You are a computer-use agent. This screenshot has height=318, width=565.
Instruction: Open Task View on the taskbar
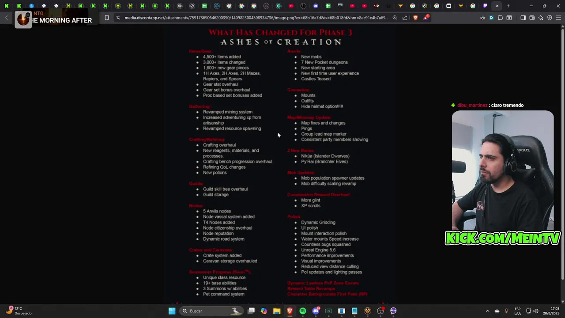[251, 311]
